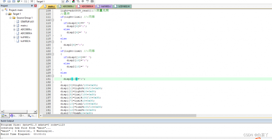Expand the main.c file node
272x139 pixels.
[14, 26]
